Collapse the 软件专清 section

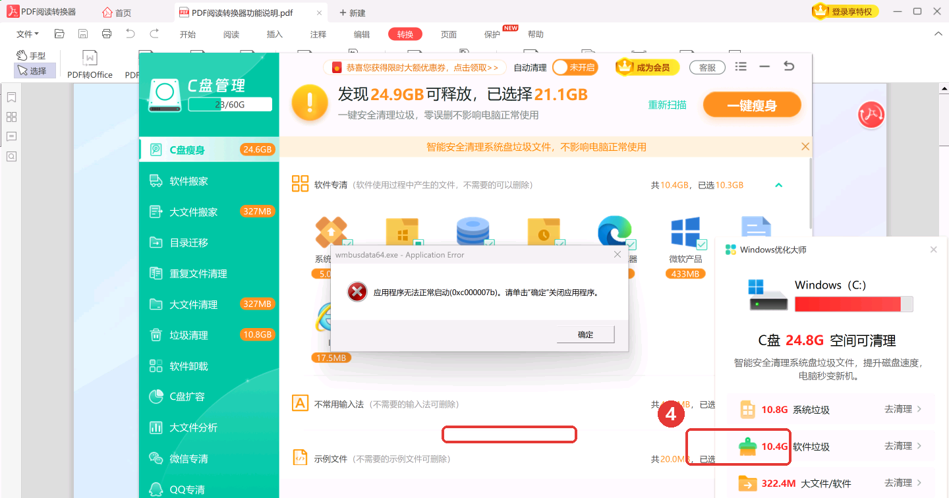click(779, 185)
